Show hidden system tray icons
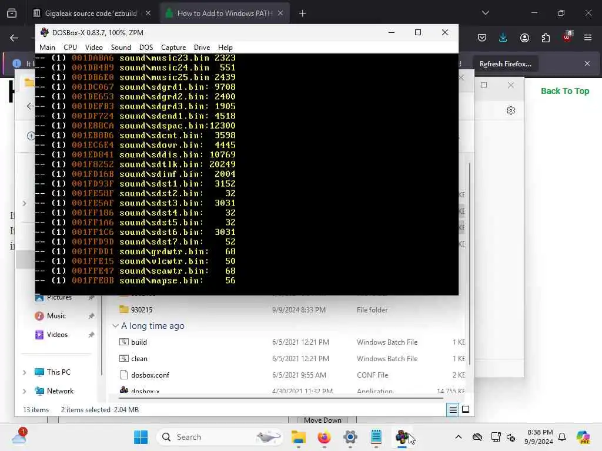 coord(459,437)
